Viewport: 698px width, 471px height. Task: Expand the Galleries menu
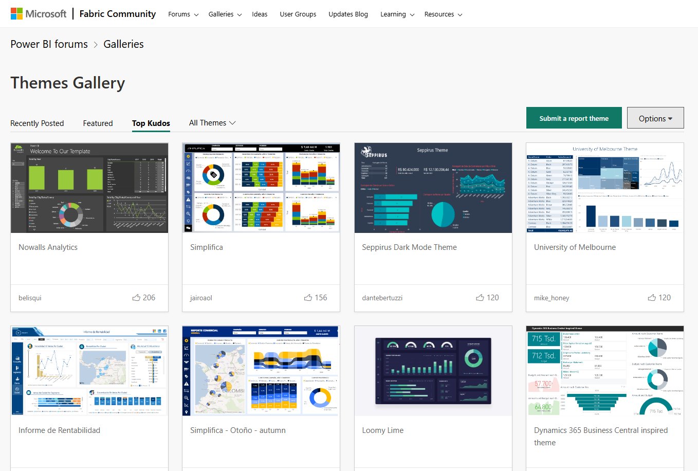pos(225,14)
